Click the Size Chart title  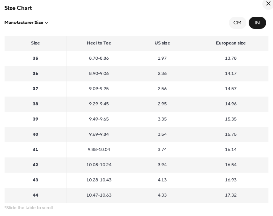[18, 8]
